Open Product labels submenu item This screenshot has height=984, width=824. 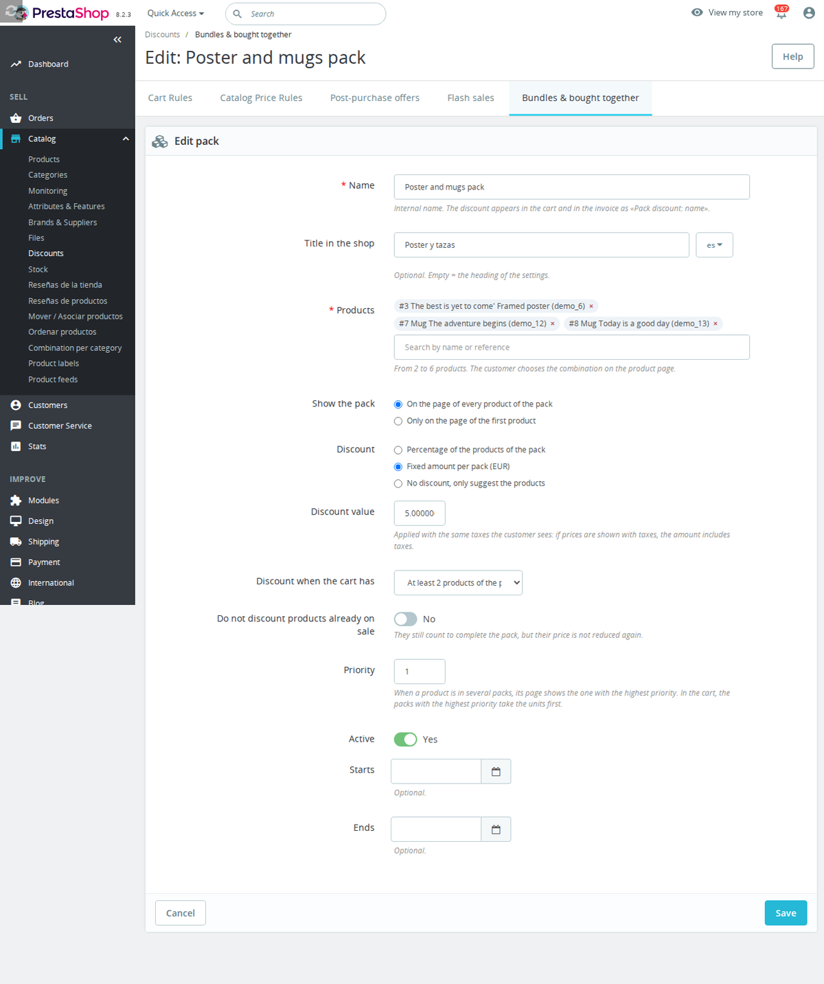point(54,364)
